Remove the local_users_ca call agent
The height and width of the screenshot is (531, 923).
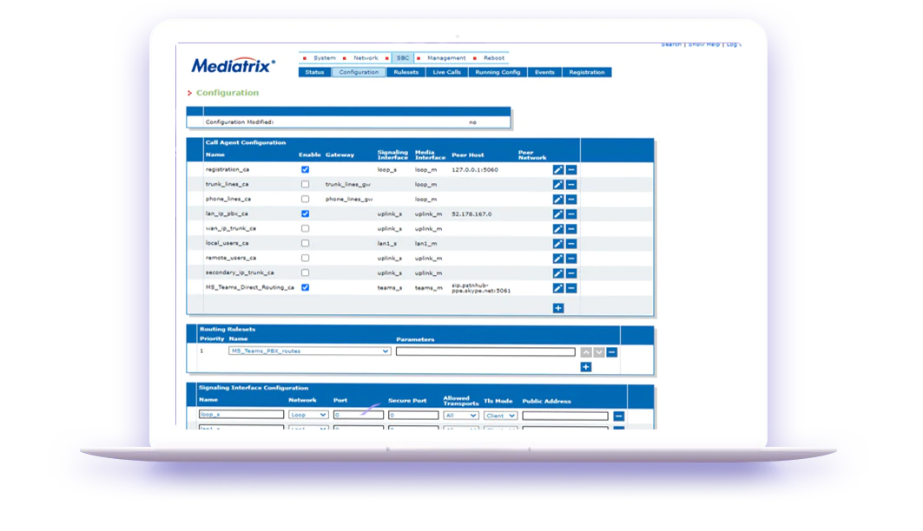pyautogui.click(x=571, y=244)
